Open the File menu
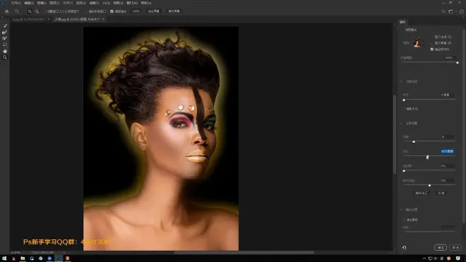The width and height of the screenshot is (466, 262). tap(16, 3)
